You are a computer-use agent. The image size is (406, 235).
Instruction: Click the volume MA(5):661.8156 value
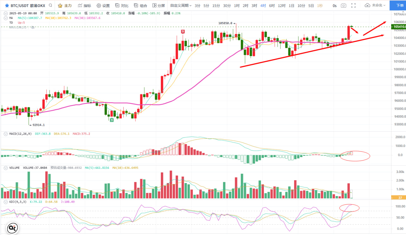tap(97, 168)
